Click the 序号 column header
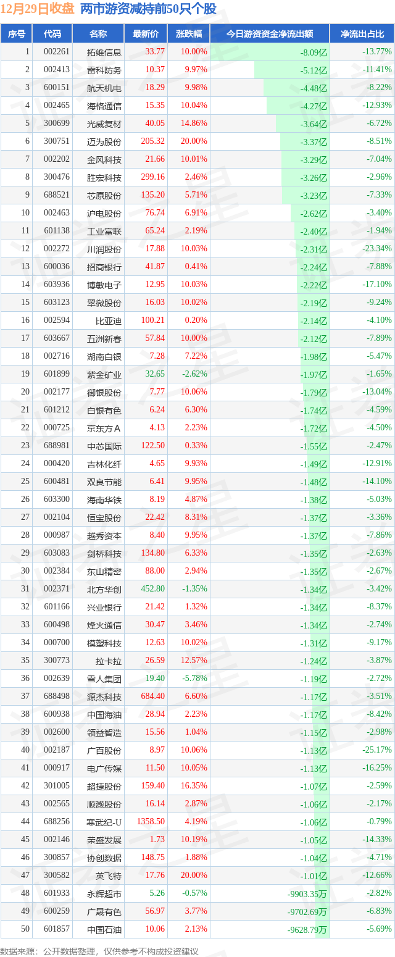This screenshot has width=395, height=957. click(17, 34)
